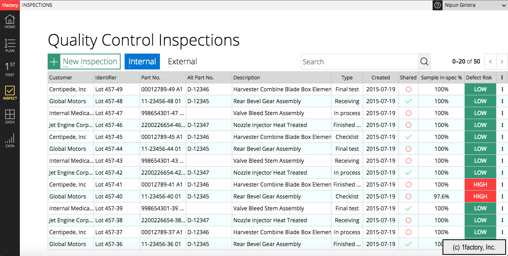This screenshot has height=256, width=508.
Task: Open row options menu for Lot 457-47
Action: click(x=502, y=113)
